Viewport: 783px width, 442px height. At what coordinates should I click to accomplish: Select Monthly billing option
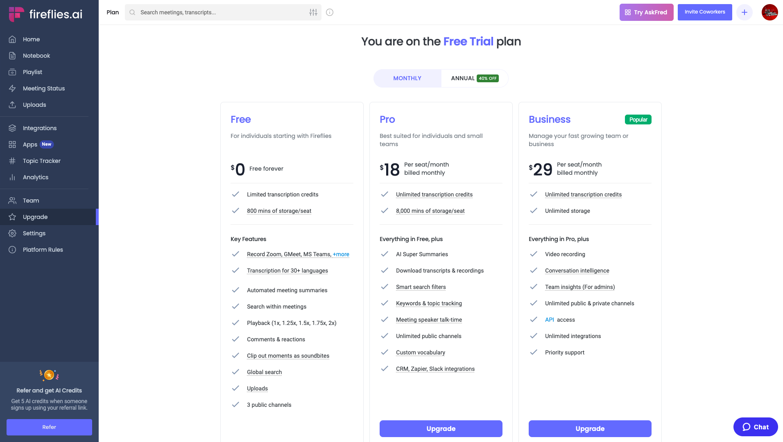pyautogui.click(x=407, y=78)
